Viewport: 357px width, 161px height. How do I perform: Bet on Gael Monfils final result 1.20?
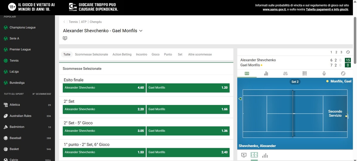pyautogui.click(x=188, y=88)
